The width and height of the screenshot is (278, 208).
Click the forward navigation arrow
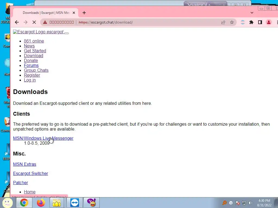pyautogui.click(x=26, y=22)
